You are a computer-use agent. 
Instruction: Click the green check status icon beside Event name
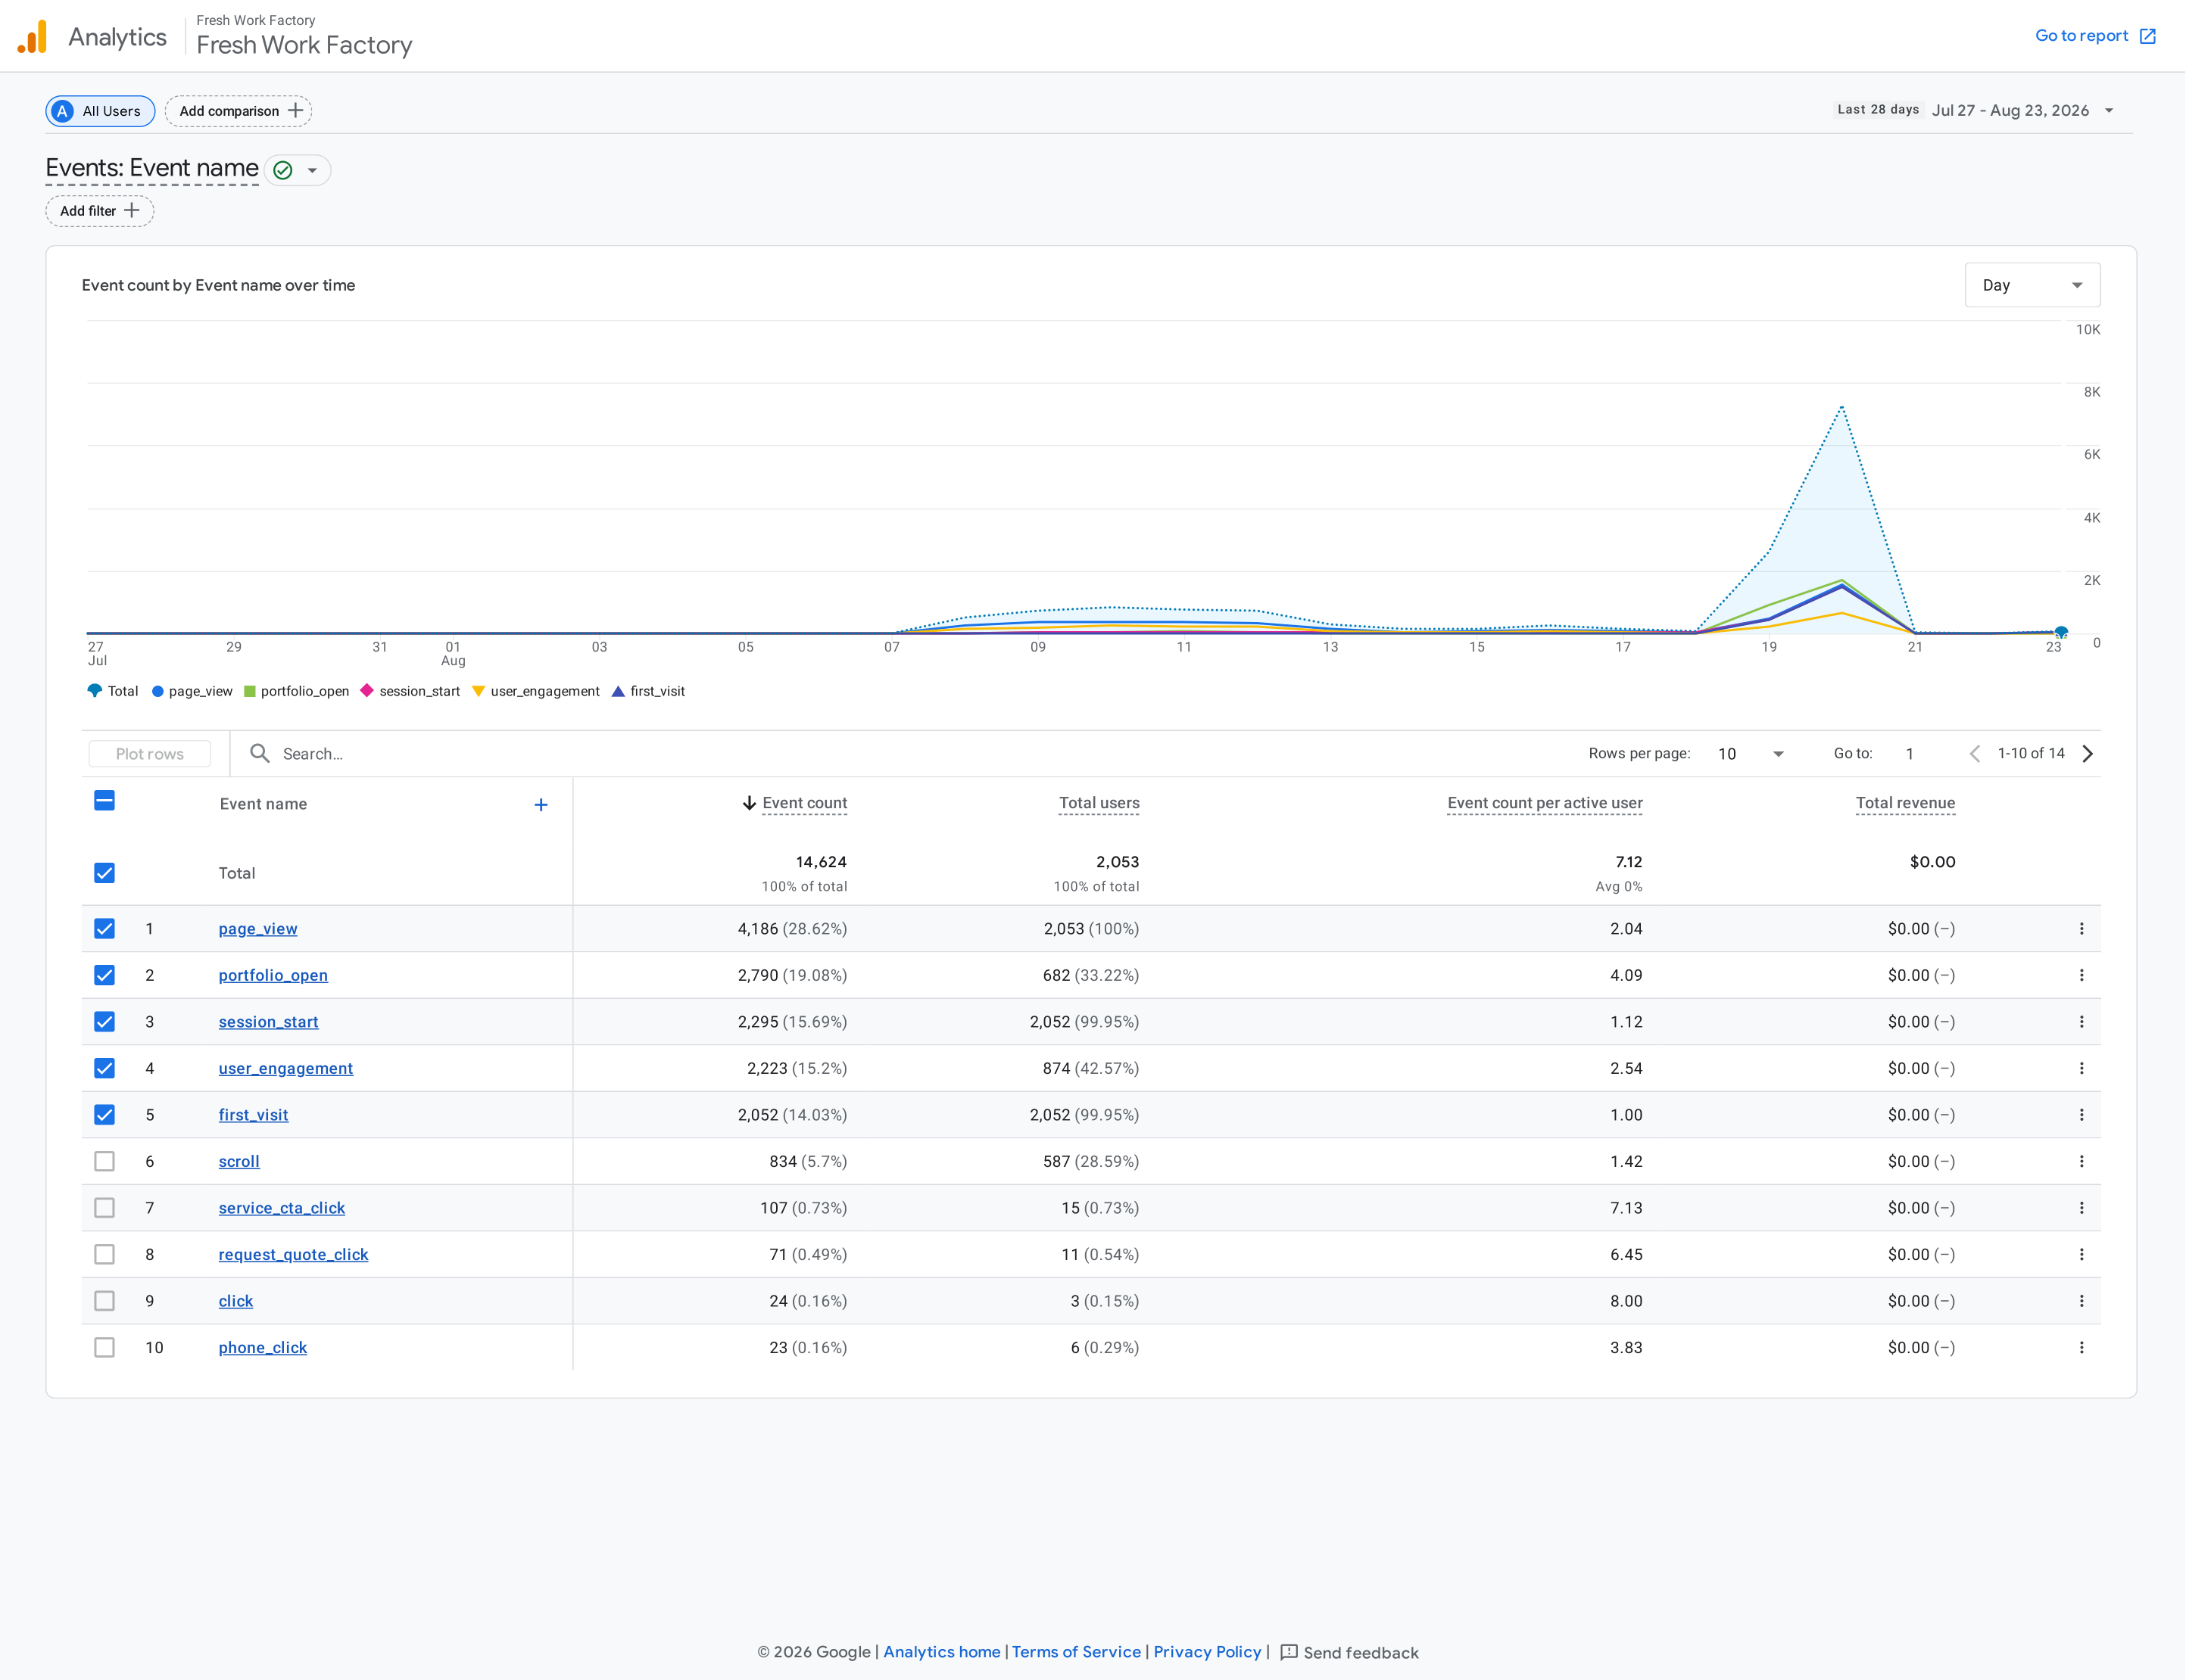coord(283,170)
